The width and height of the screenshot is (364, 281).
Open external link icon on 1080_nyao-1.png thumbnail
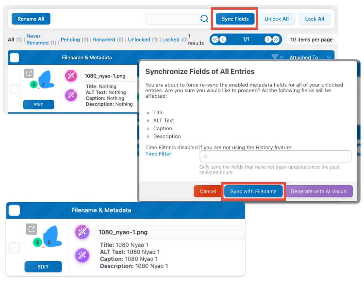pyautogui.click(x=31, y=229)
